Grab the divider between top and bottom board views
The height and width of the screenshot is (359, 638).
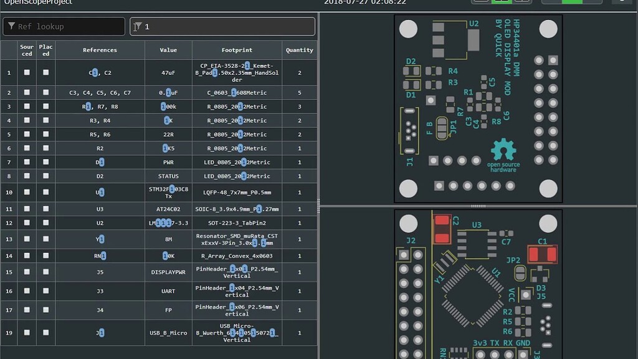[x=478, y=206]
